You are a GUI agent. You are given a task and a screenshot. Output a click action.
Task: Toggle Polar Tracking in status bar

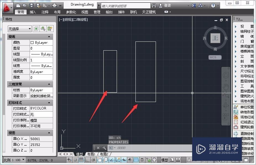(x=93, y=160)
